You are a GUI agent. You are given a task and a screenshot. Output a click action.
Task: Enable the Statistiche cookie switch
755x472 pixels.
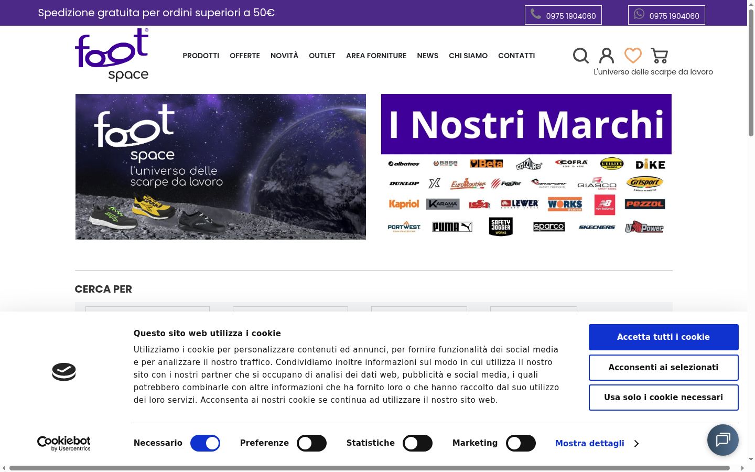click(x=417, y=443)
